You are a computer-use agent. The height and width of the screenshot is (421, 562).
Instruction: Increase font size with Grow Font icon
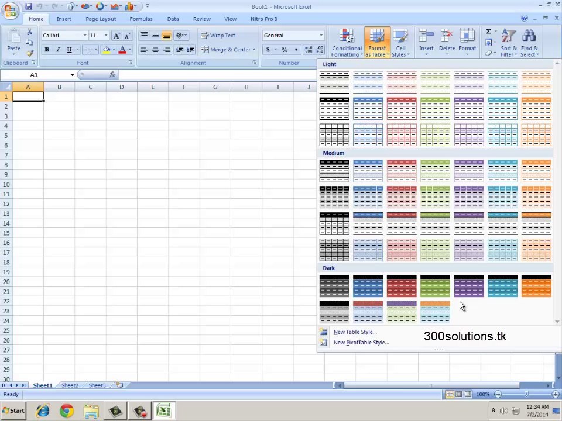(x=116, y=36)
